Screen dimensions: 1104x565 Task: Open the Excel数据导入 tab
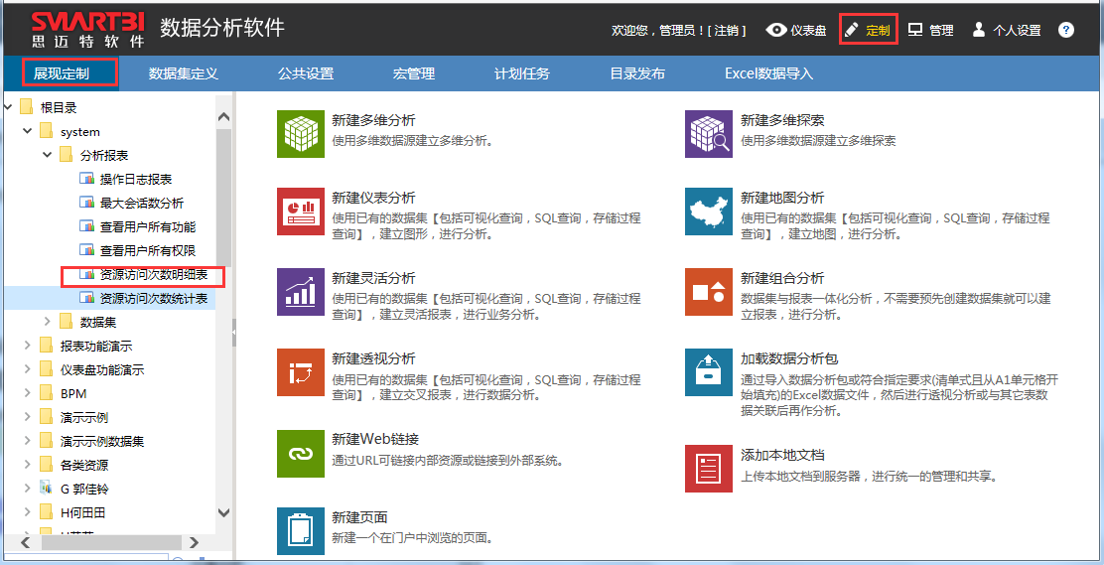pos(768,73)
